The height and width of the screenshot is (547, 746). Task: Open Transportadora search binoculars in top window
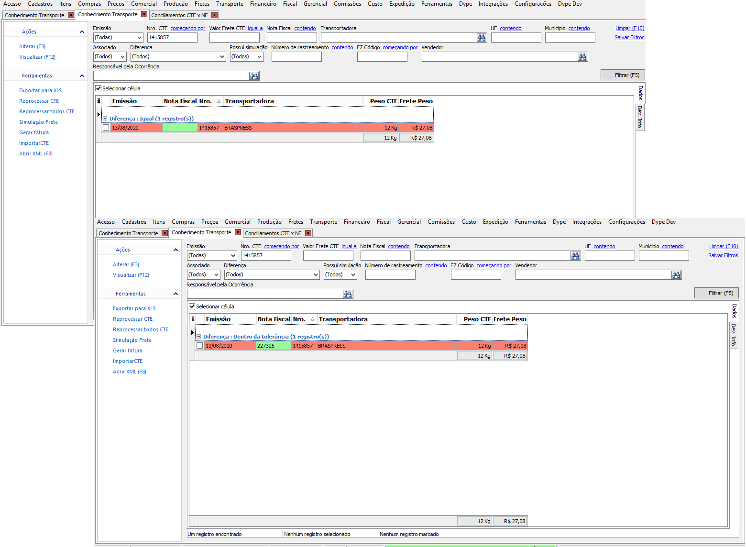pyautogui.click(x=482, y=38)
